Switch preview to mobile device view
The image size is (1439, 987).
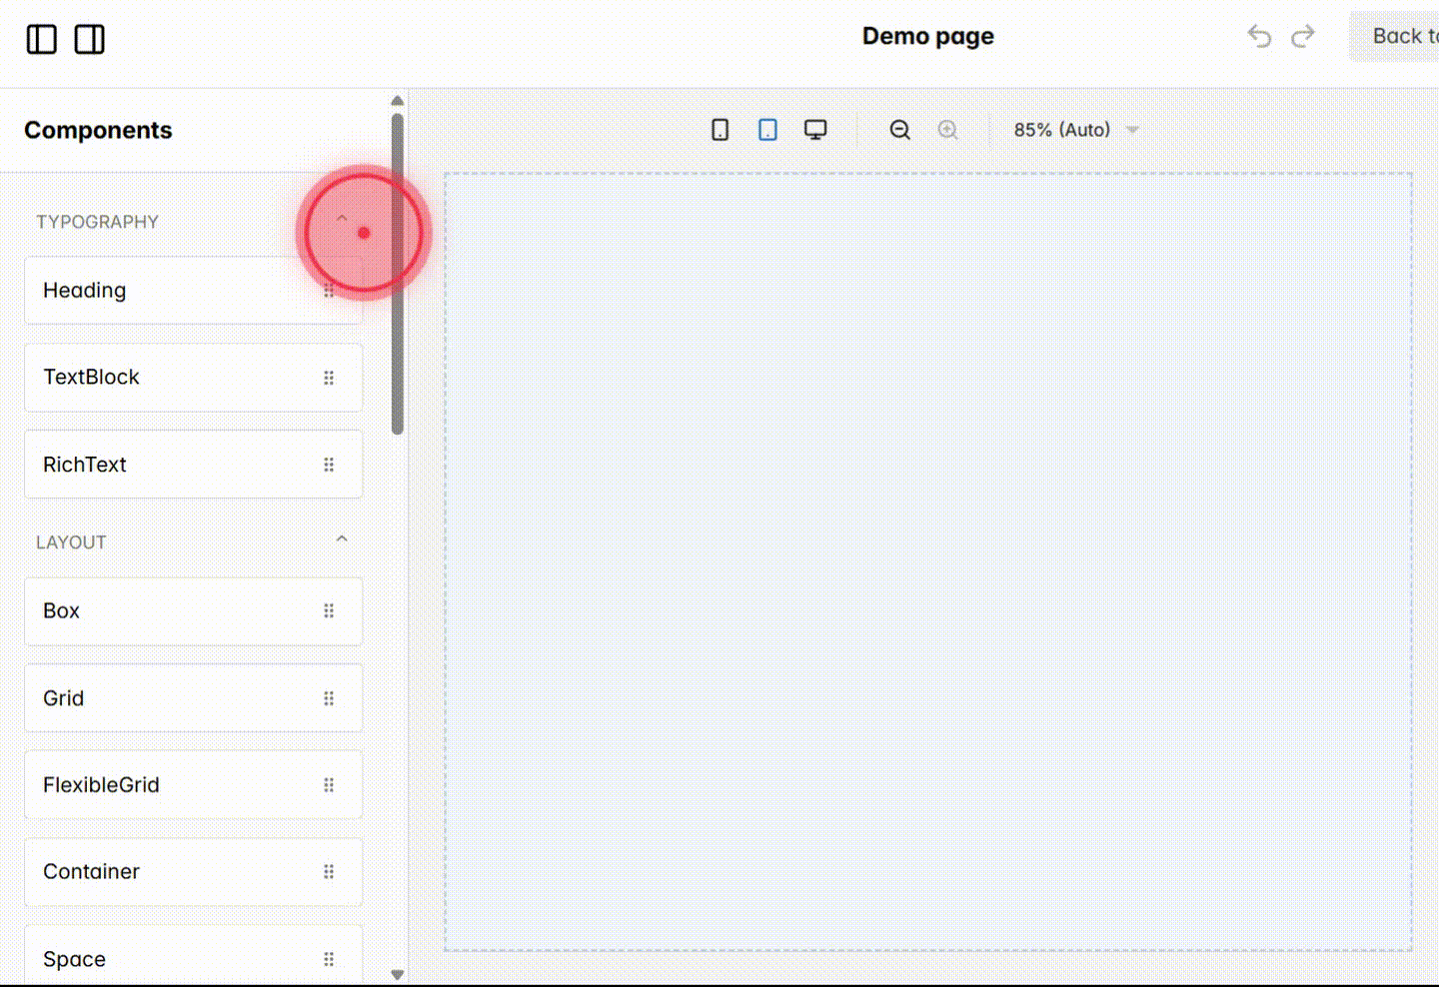719,129
